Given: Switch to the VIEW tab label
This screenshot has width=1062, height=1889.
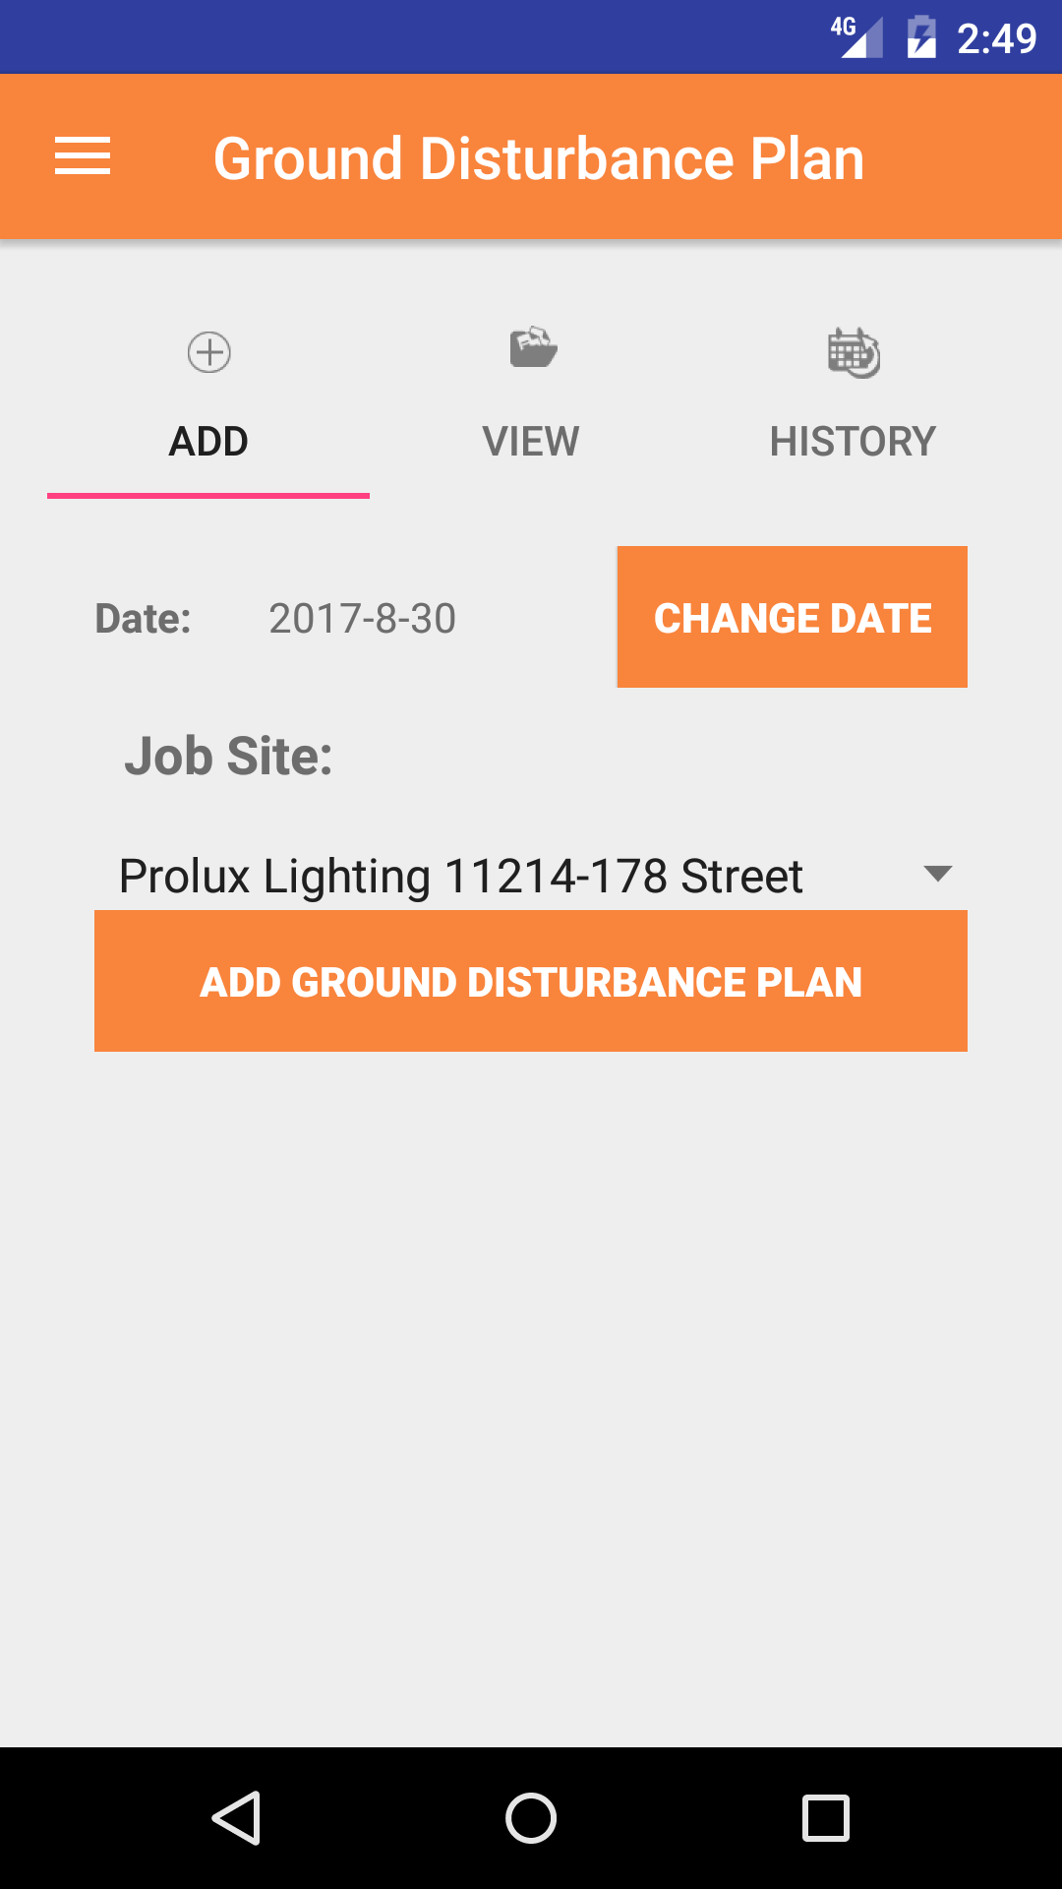Looking at the screenshot, I should pyautogui.click(x=531, y=441).
